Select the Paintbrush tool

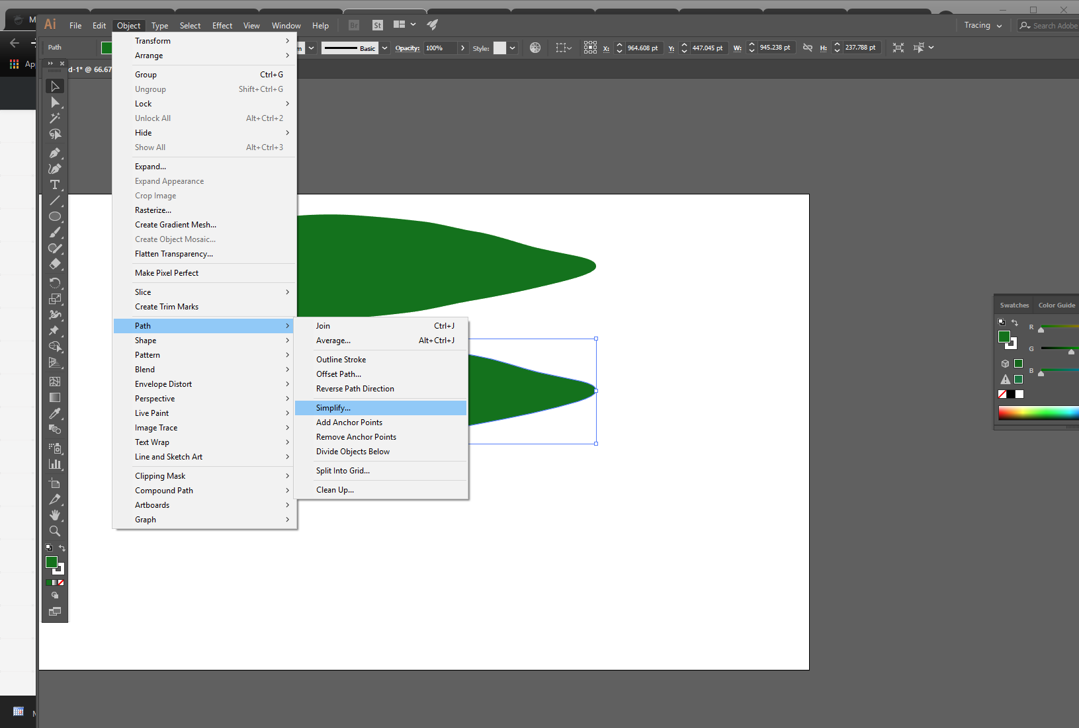pos(55,232)
